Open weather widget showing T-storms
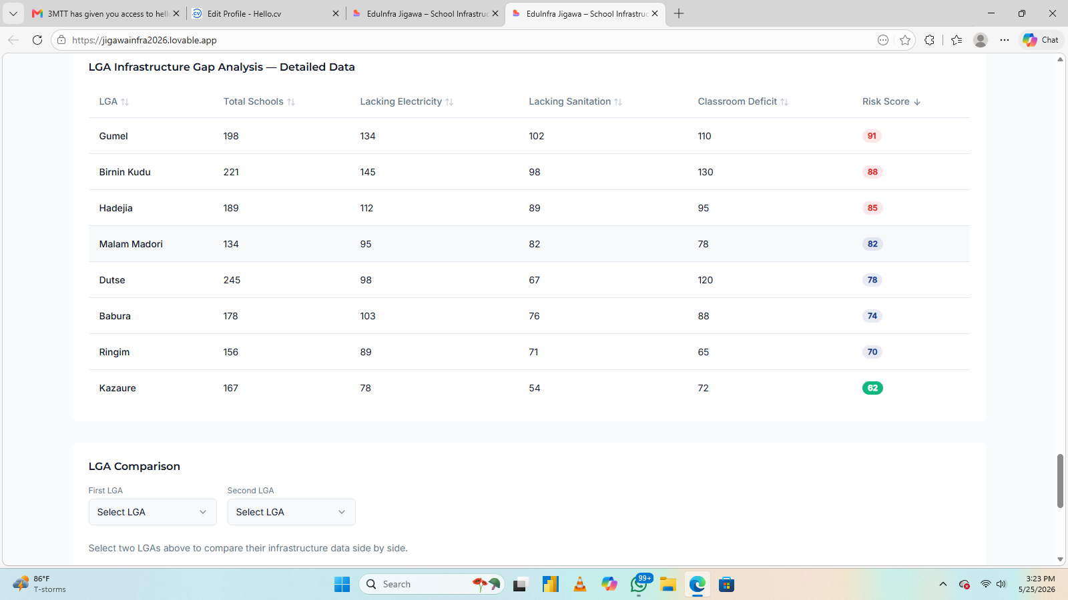This screenshot has width=1068, height=600. [40, 585]
